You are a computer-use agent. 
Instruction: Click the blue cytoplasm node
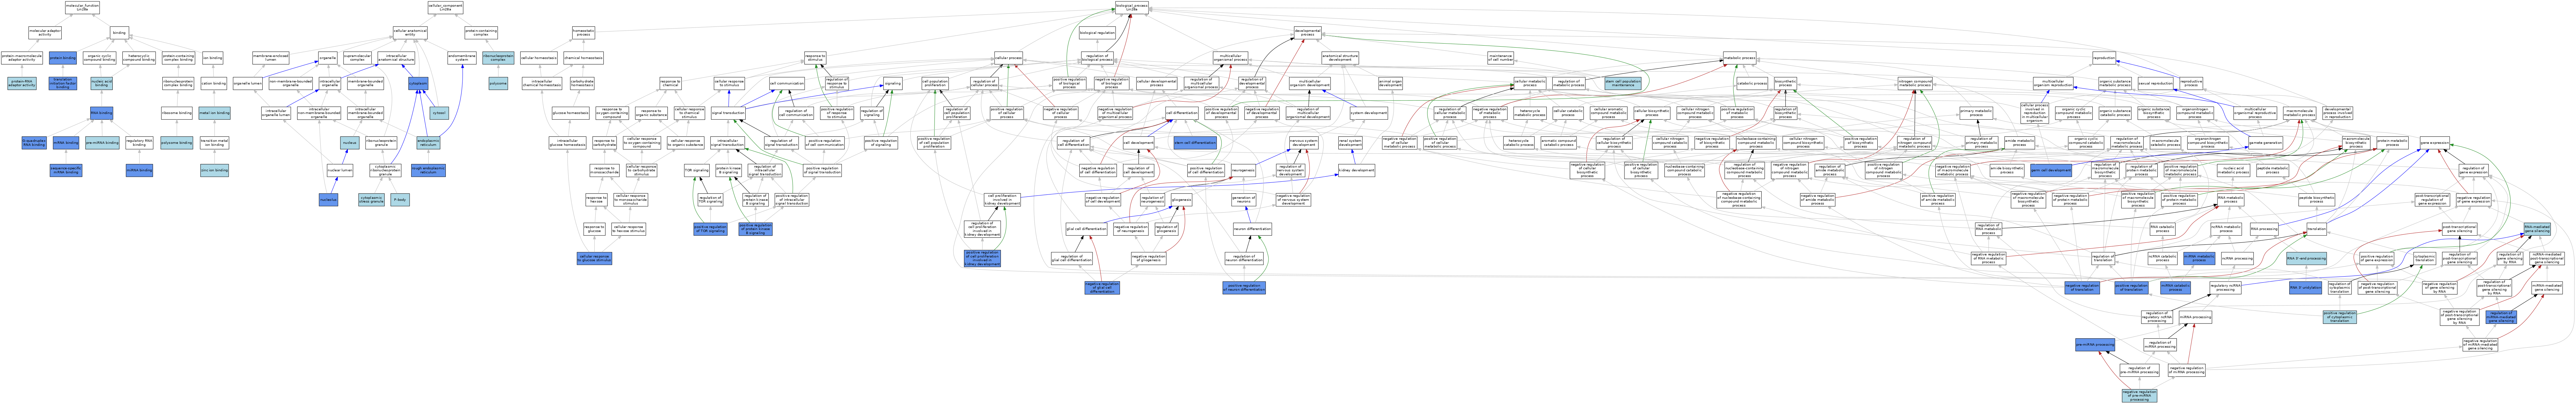[418, 84]
